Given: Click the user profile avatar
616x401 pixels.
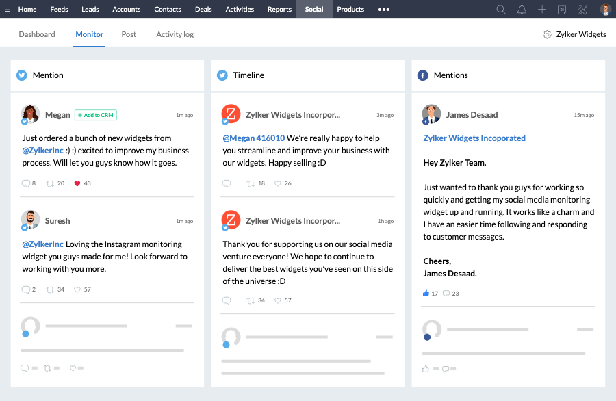Looking at the screenshot, I should pos(605,10).
